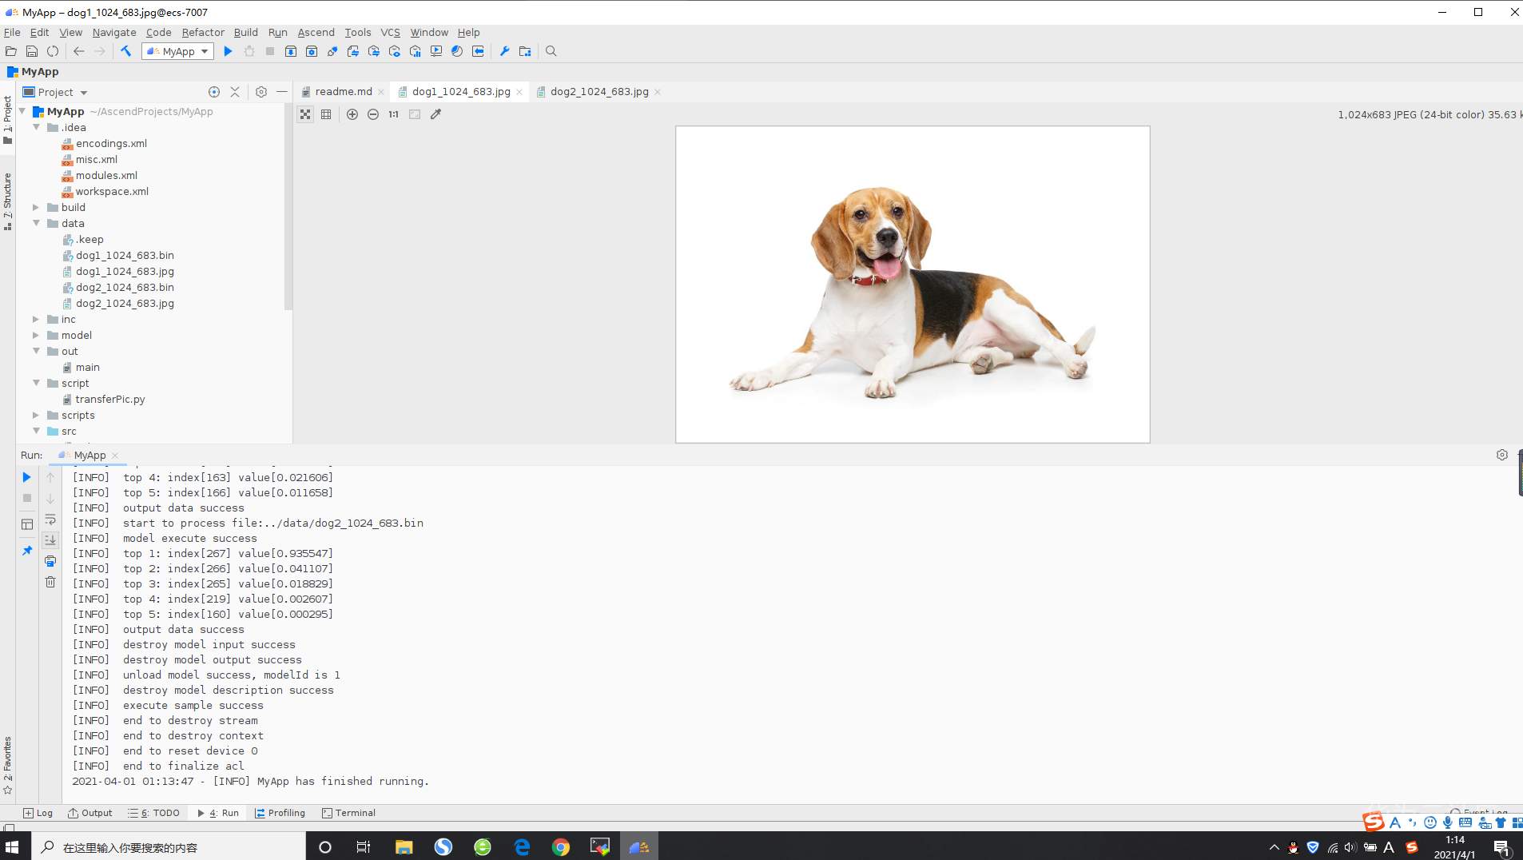This screenshot has height=860, width=1523.
Task: Unpin the MyApp run tab
Action: point(26,551)
